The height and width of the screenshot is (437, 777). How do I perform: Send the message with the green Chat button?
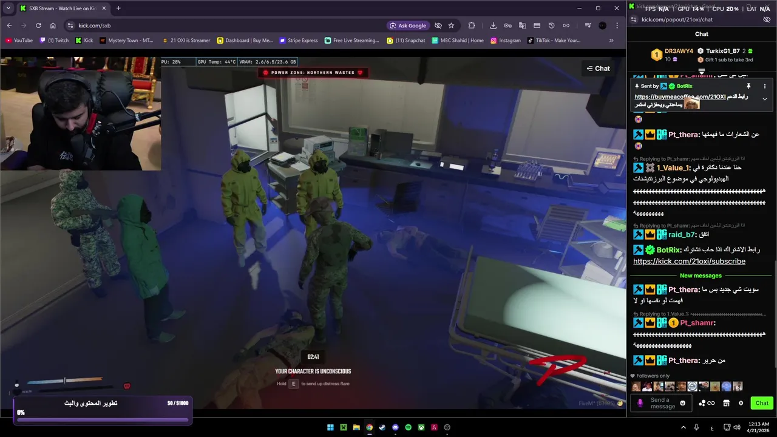[762, 403]
